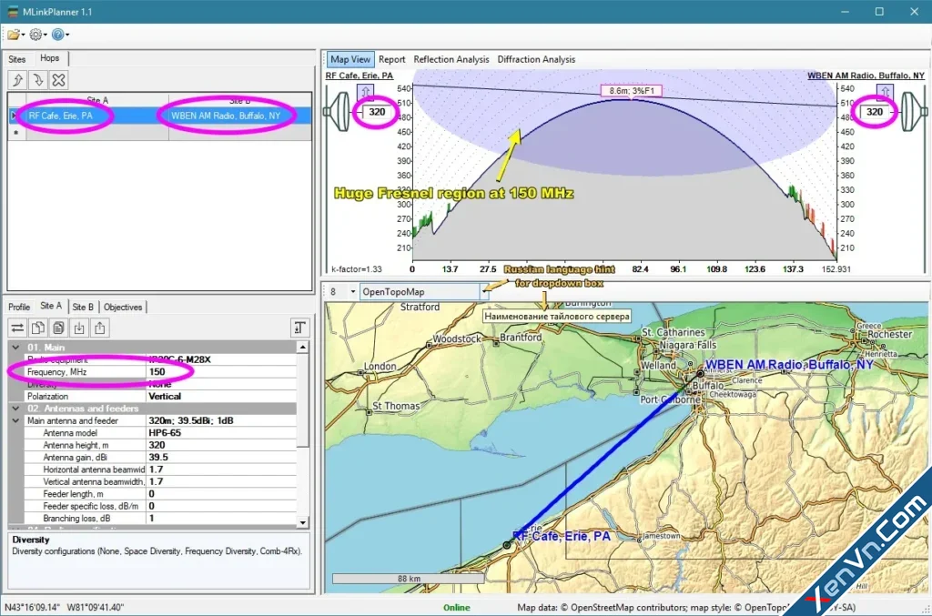Open the Diffraction Analysis tab
This screenshot has width=932, height=616.
click(x=536, y=59)
